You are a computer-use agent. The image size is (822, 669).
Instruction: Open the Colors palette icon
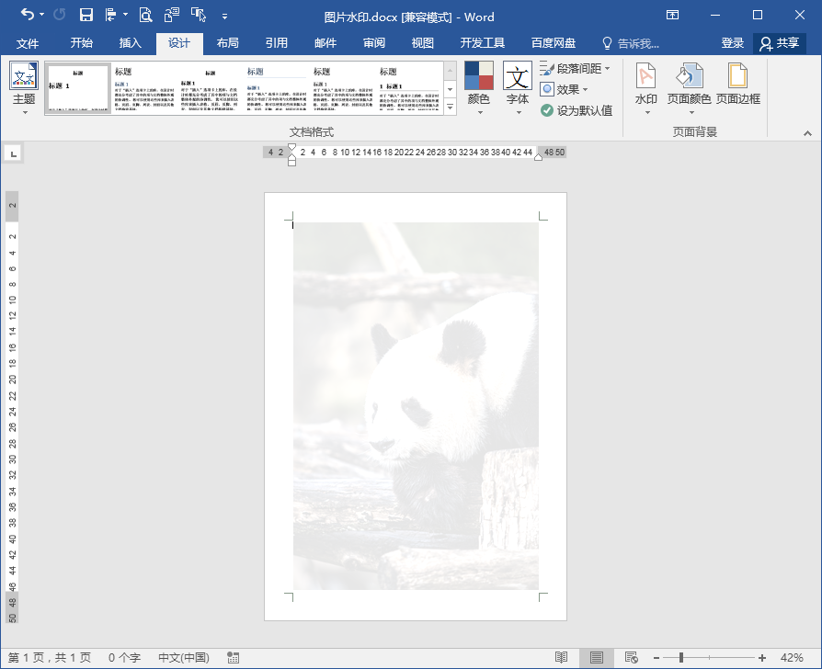click(479, 75)
